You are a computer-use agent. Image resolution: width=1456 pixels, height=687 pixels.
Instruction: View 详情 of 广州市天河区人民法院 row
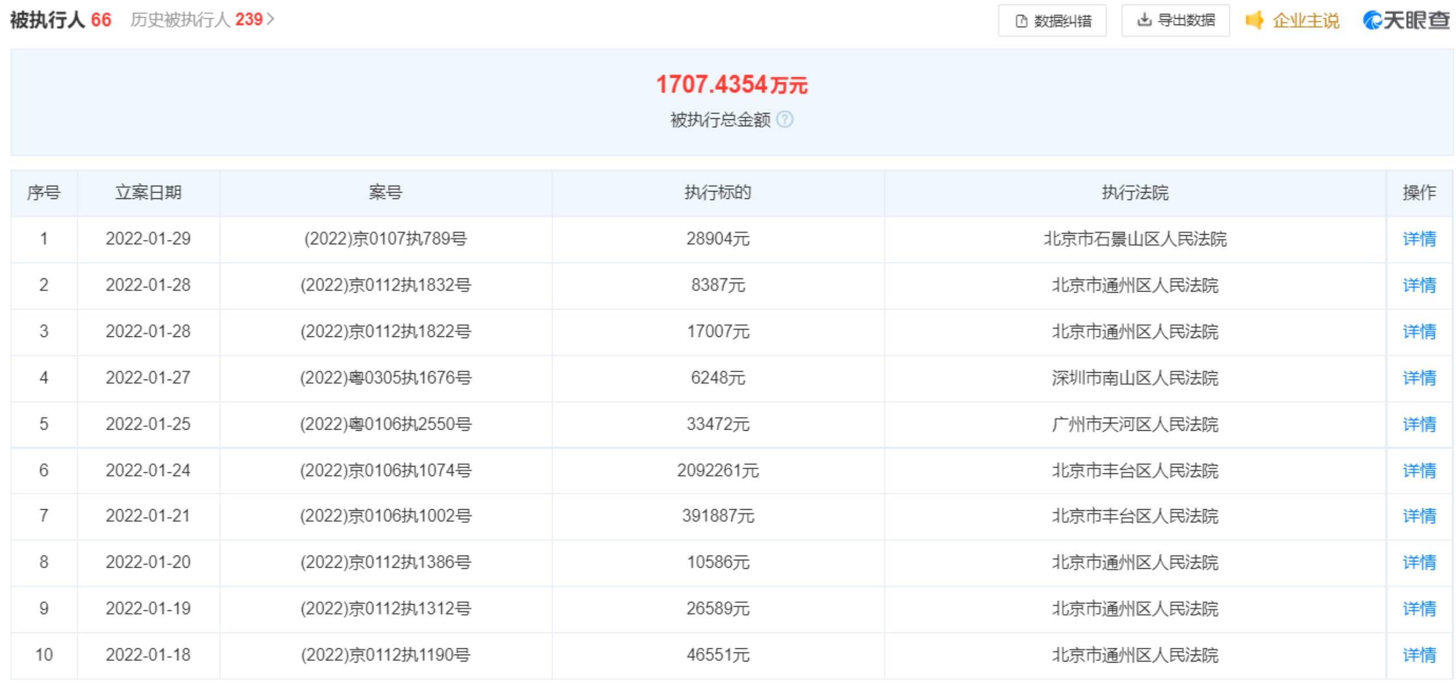pyautogui.click(x=1418, y=424)
